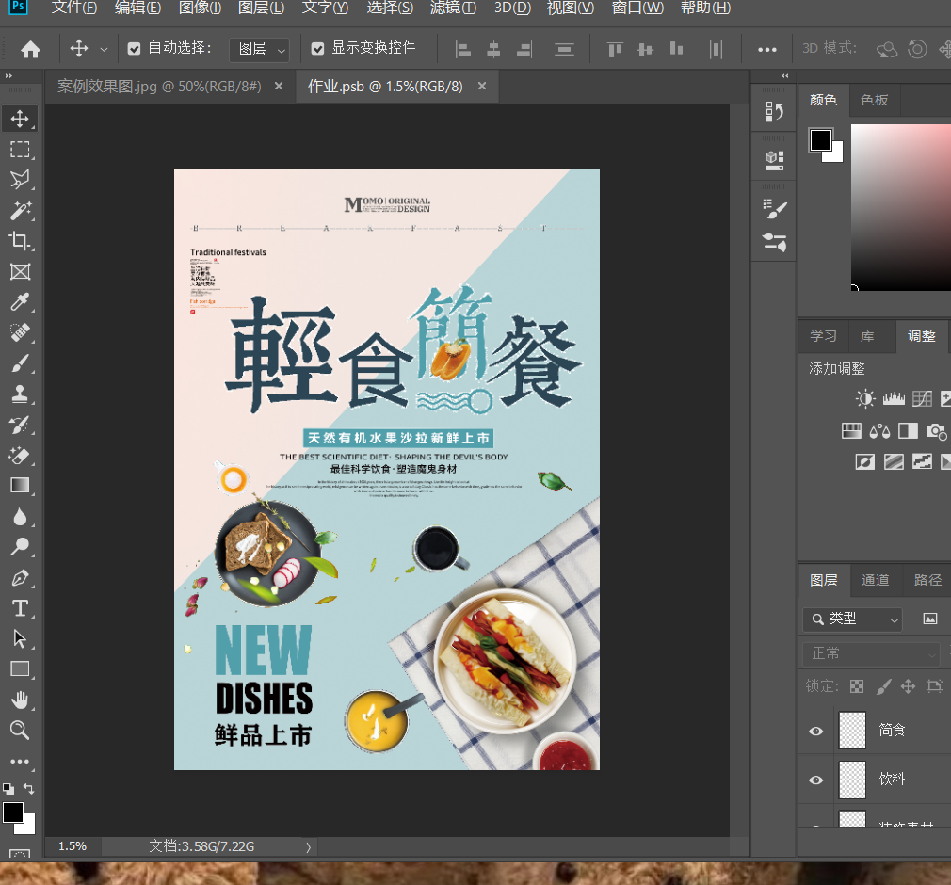Screen dimensions: 951x885
Task: Select the Hand tool
Action: [x=20, y=700]
